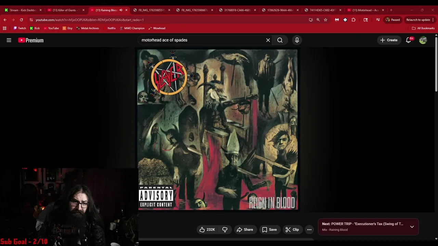Clear the search box with the X
This screenshot has width=438, height=246.
(268, 40)
